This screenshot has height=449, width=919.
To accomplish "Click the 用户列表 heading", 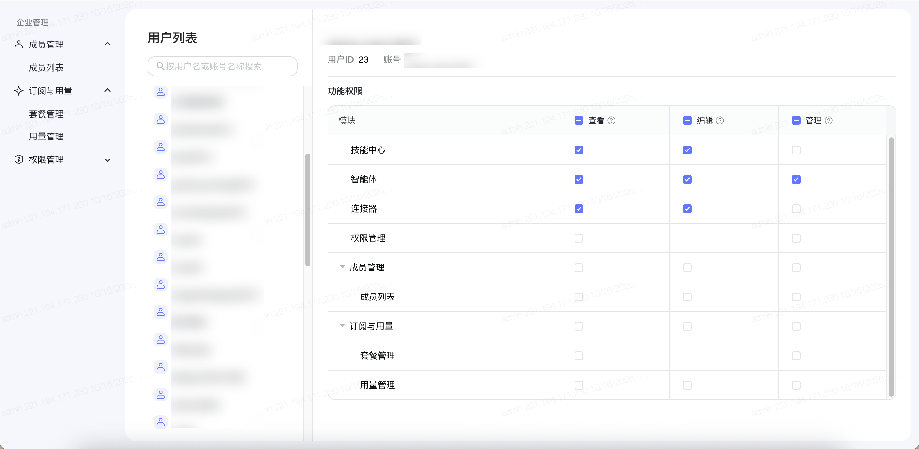I will [172, 38].
